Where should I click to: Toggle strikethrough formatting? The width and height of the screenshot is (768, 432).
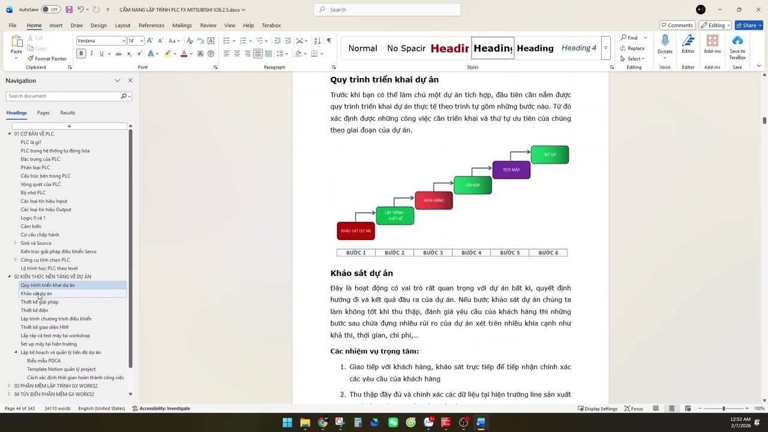click(118, 54)
